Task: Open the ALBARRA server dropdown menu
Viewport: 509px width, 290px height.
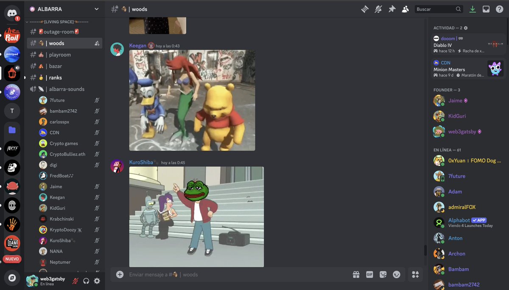Action: 64,9
